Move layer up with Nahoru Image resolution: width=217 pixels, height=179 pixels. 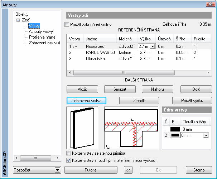tap(158, 89)
